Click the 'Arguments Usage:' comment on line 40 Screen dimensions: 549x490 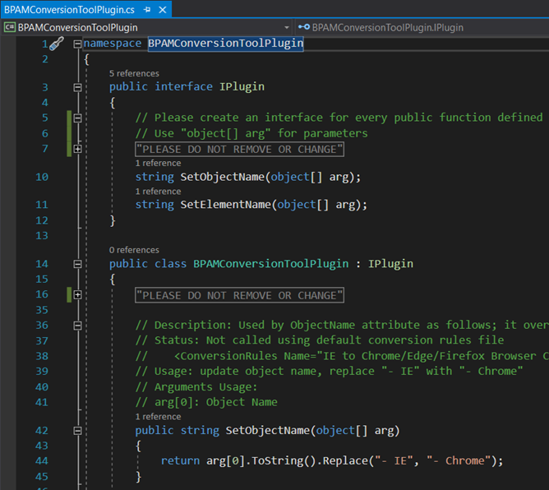click(196, 387)
